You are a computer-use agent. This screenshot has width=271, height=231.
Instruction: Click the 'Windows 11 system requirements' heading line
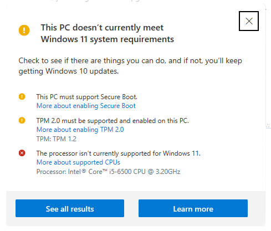(x=108, y=39)
